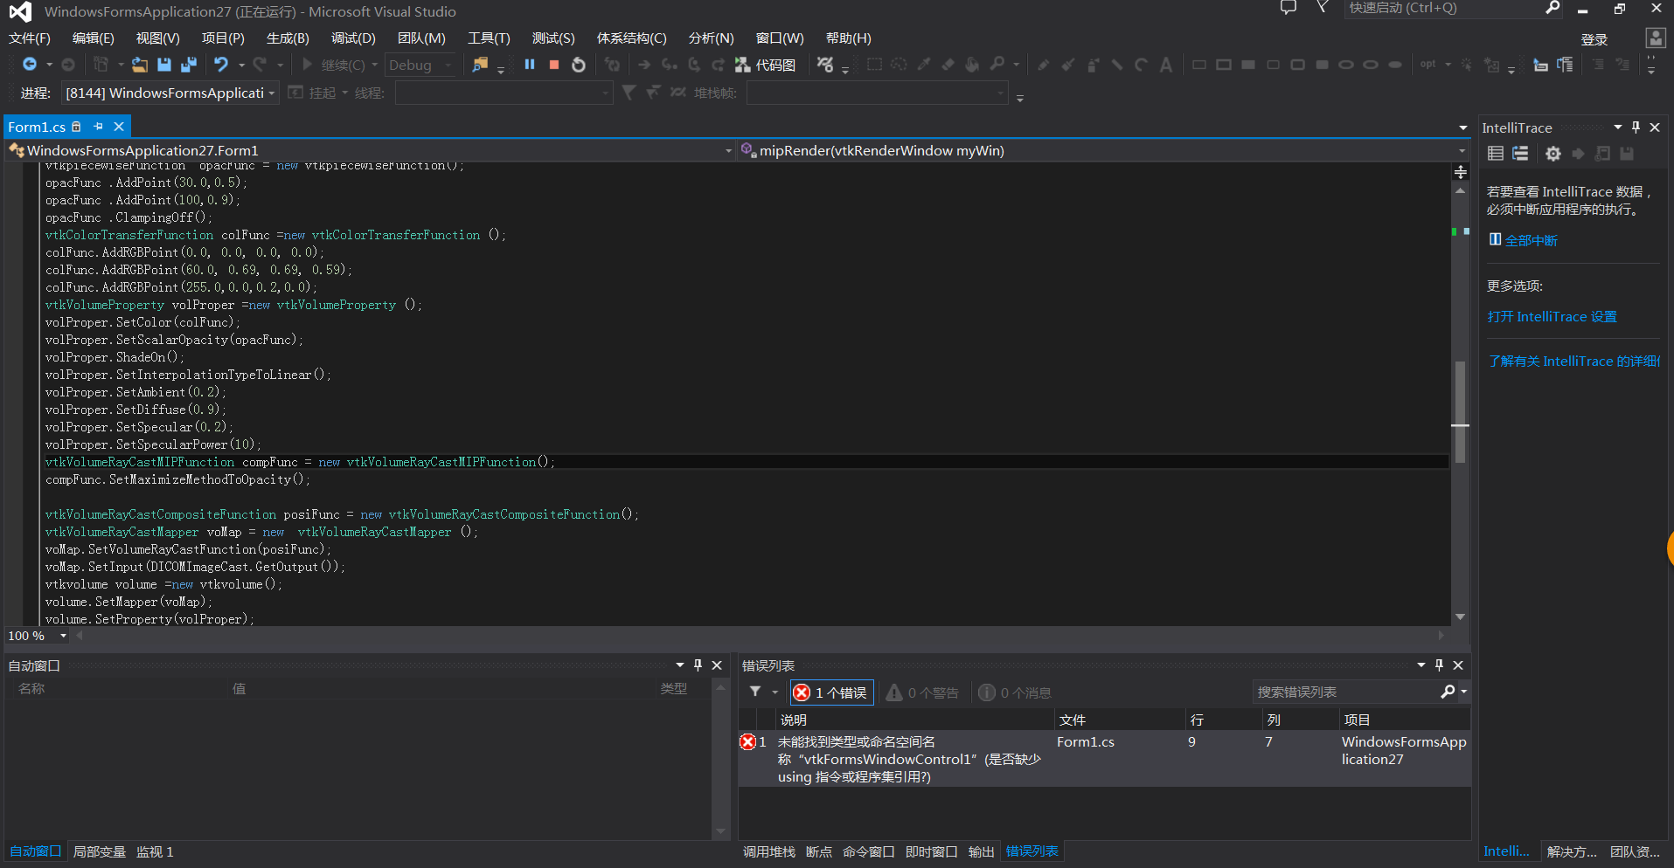Screen dimensions: 1674x868
Task: Expand the mipRender member dropdown
Action: [1462, 151]
